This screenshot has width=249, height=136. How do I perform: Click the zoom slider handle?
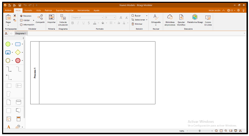click(200, 131)
